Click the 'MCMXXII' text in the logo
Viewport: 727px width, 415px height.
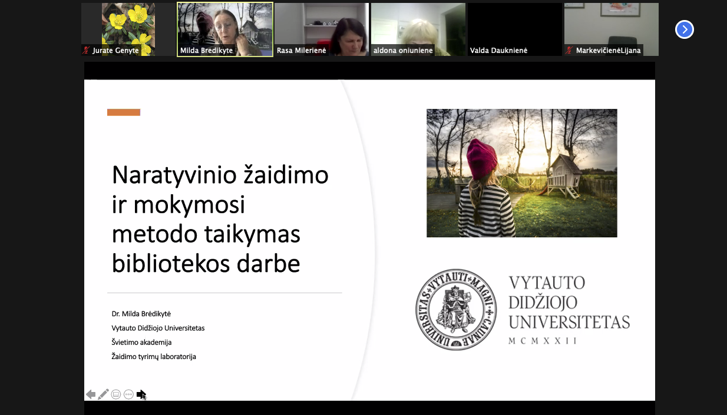pyautogui.click(x=543, y=341)
